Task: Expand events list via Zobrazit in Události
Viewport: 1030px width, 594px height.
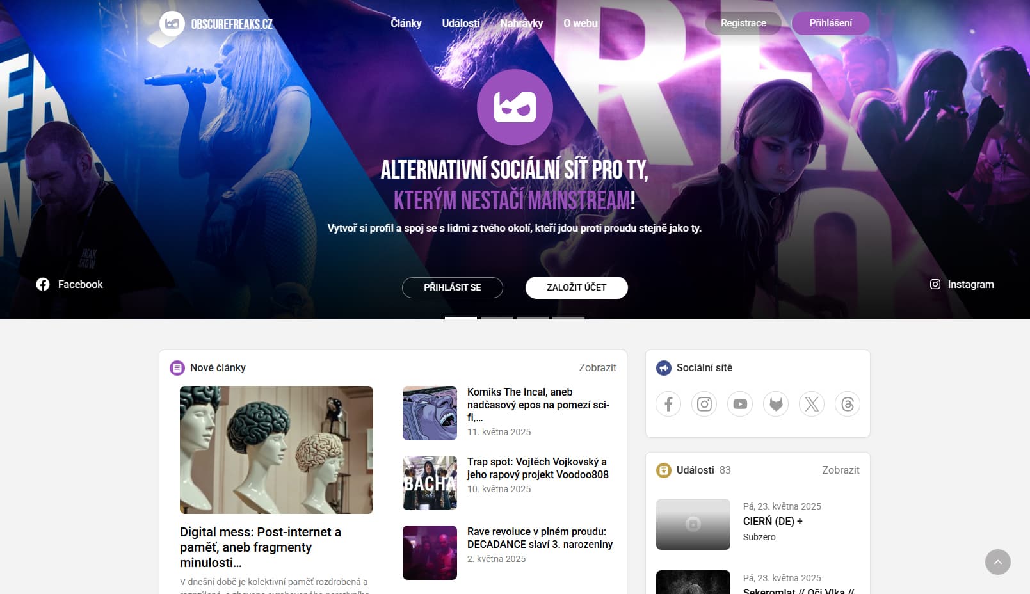Action: 841,470
